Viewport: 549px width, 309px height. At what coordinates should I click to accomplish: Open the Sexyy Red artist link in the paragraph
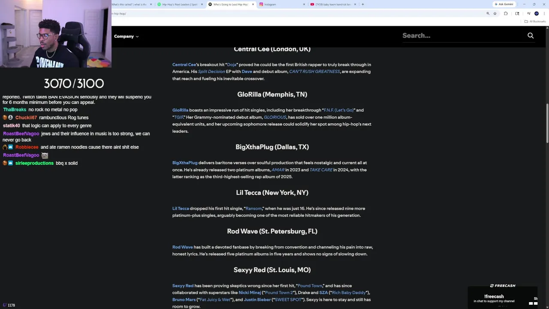point(183,286)
